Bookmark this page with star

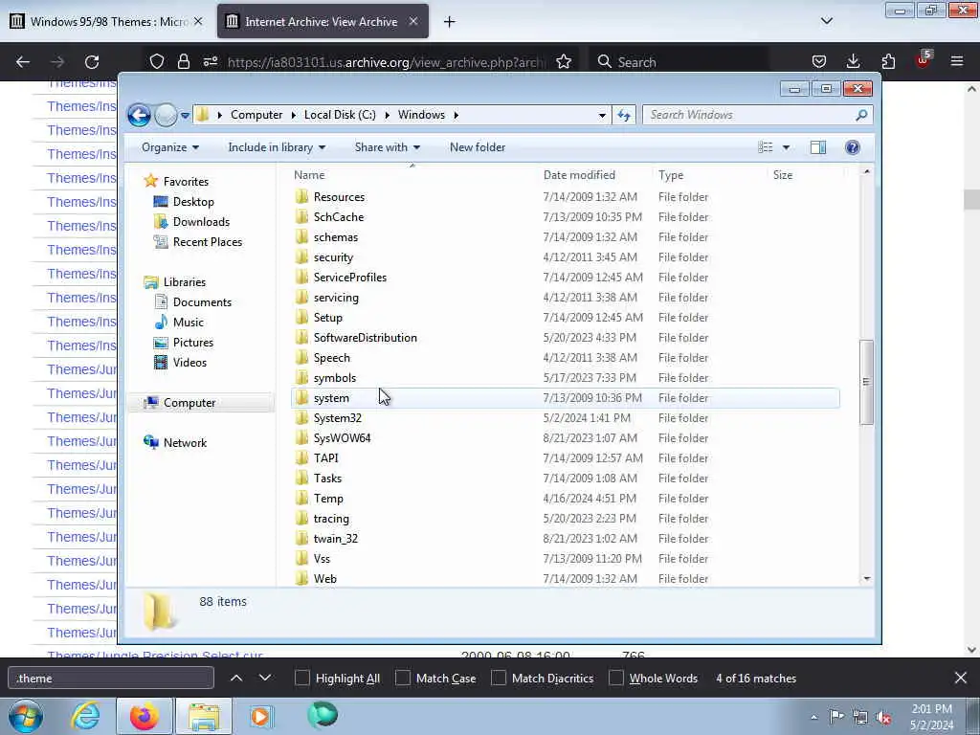(x=563, y=62)
